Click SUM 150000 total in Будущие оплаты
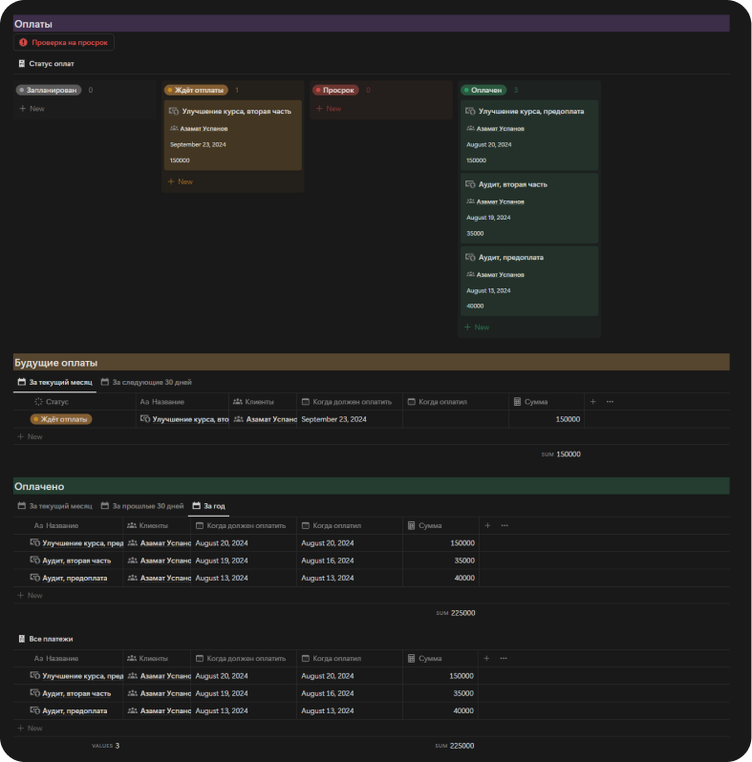 561,454
